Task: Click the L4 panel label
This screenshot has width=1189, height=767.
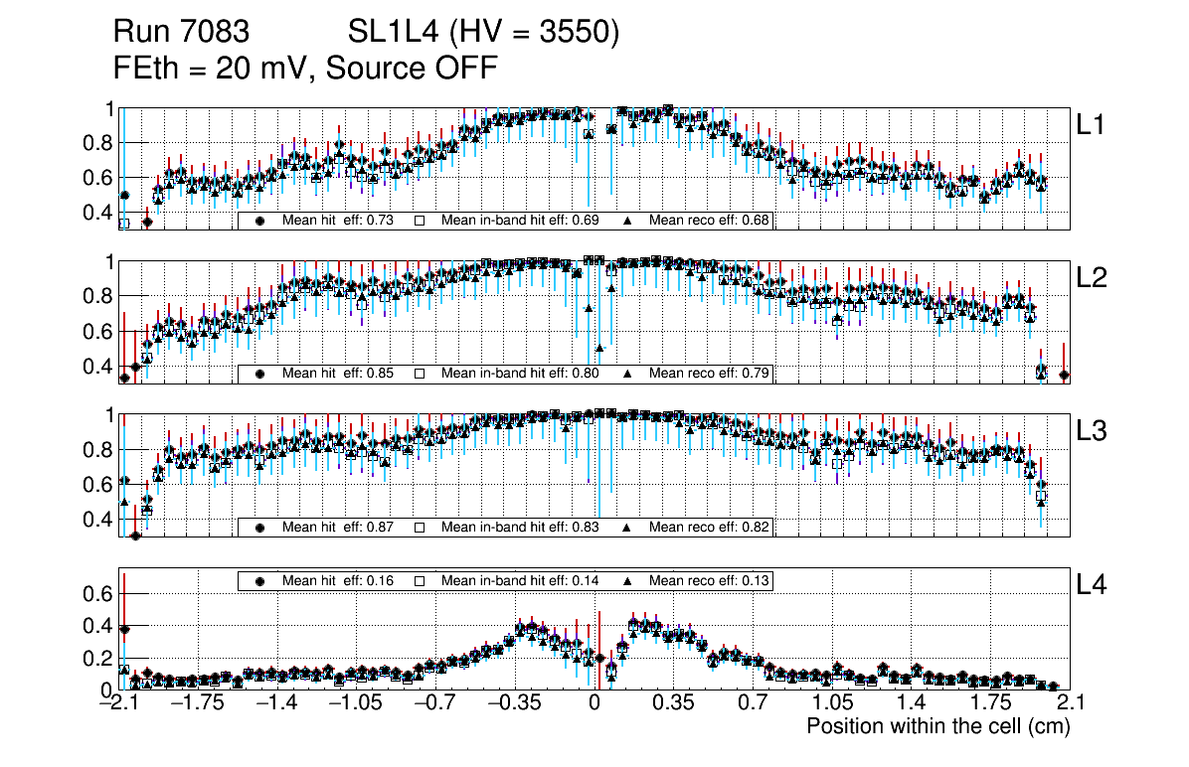Action: click(1092, 586)
